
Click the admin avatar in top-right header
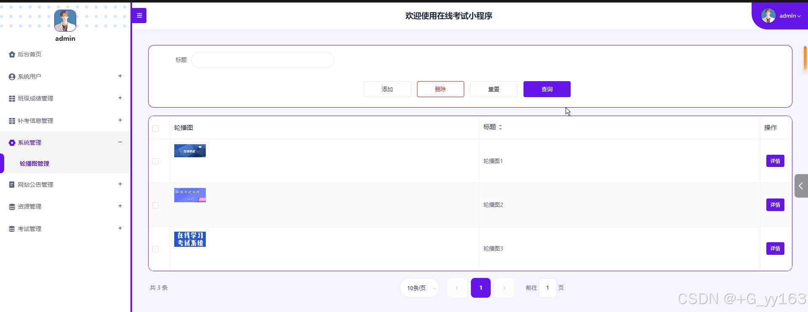(768, 16)
